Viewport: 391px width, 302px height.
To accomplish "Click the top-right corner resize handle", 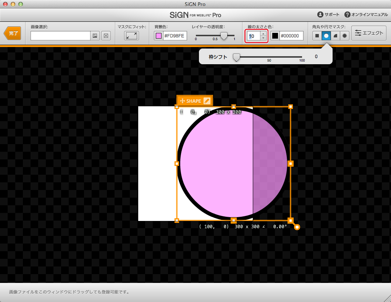I will (291, 107).
